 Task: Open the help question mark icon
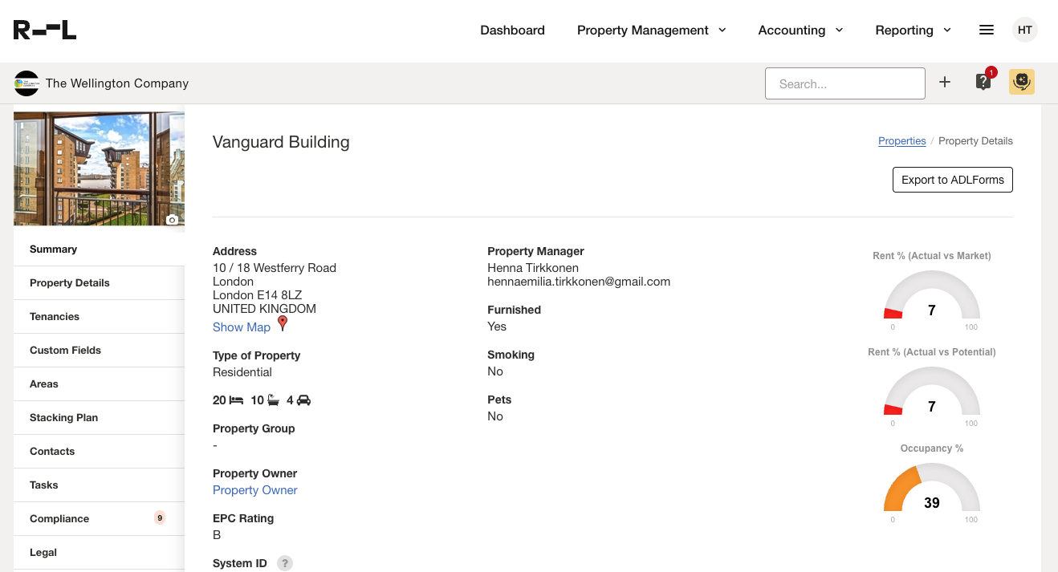tap(983, 82)
